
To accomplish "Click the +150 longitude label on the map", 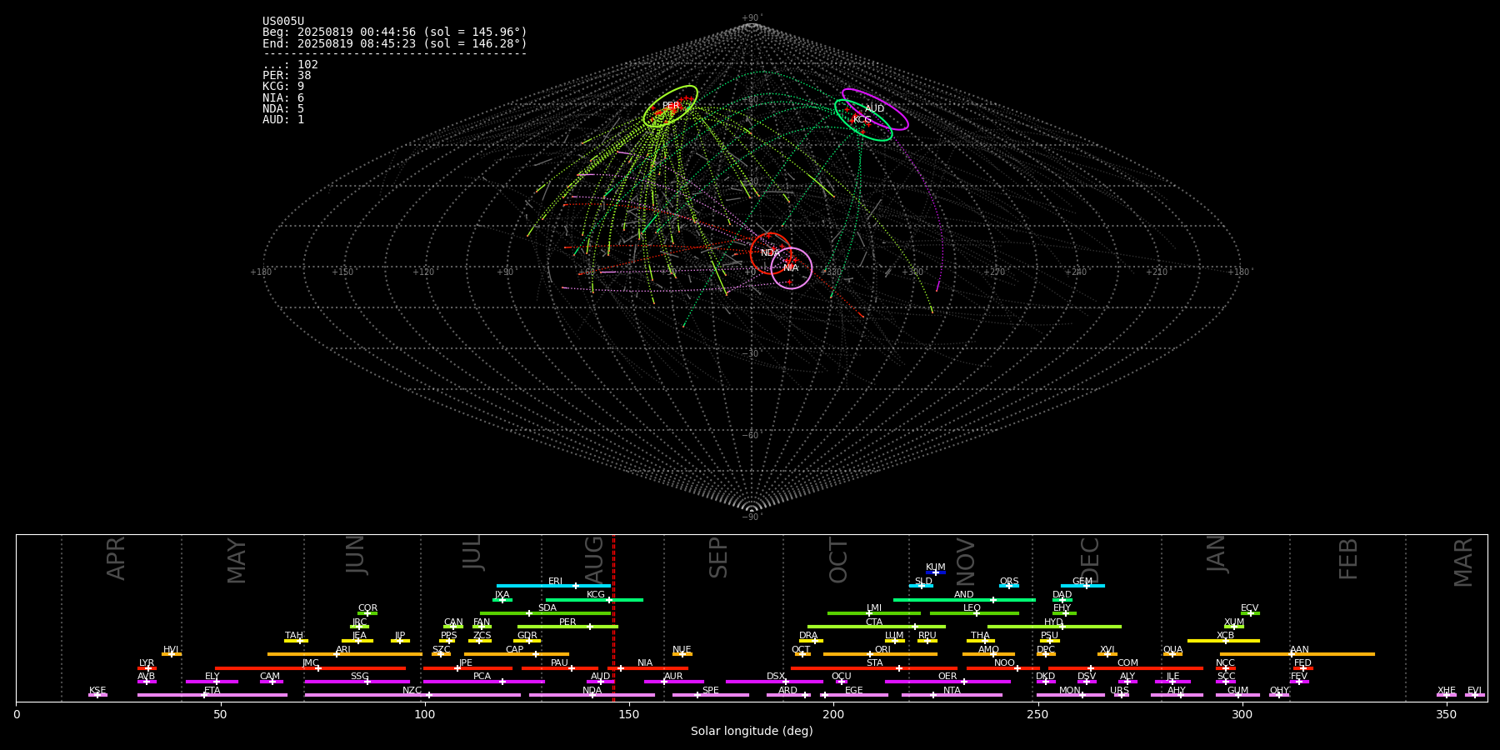I will pyautogui.click(x=342, y=272).
